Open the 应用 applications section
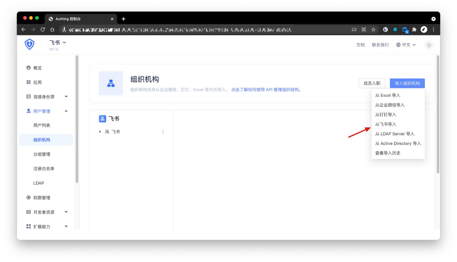The height and width of the screenshot is (262, 457). (37, 82)
